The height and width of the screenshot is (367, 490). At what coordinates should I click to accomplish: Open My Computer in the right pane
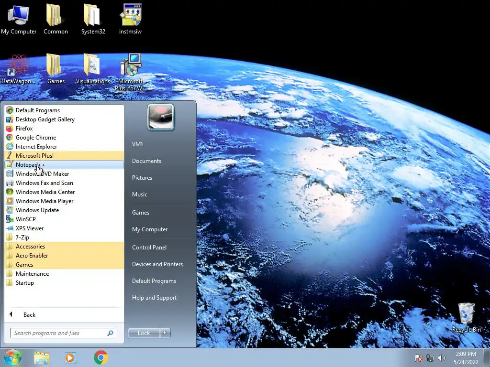pos(161,229)
